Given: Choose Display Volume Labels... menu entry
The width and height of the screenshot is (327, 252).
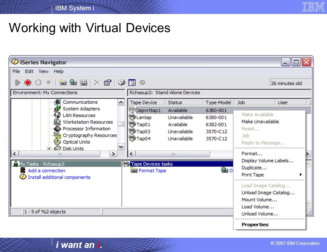Looking at the screenshot, I should tap(267, 161).
